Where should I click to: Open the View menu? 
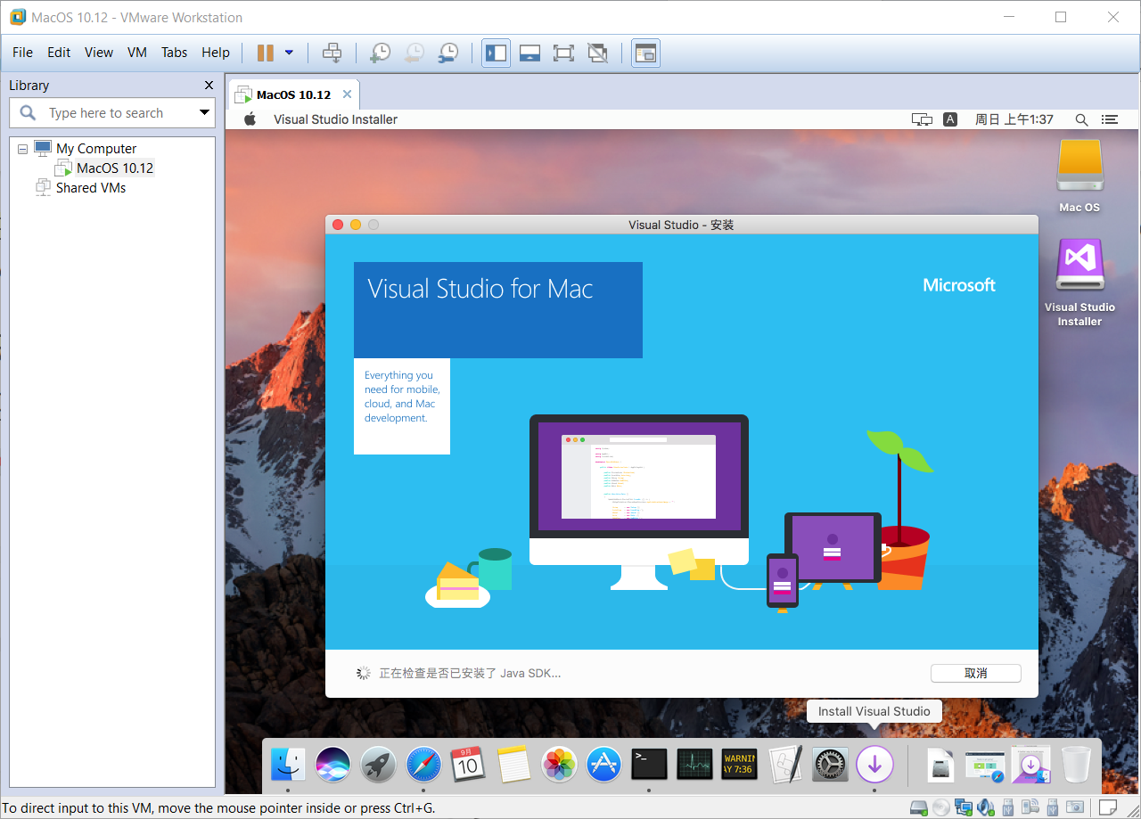99,53
